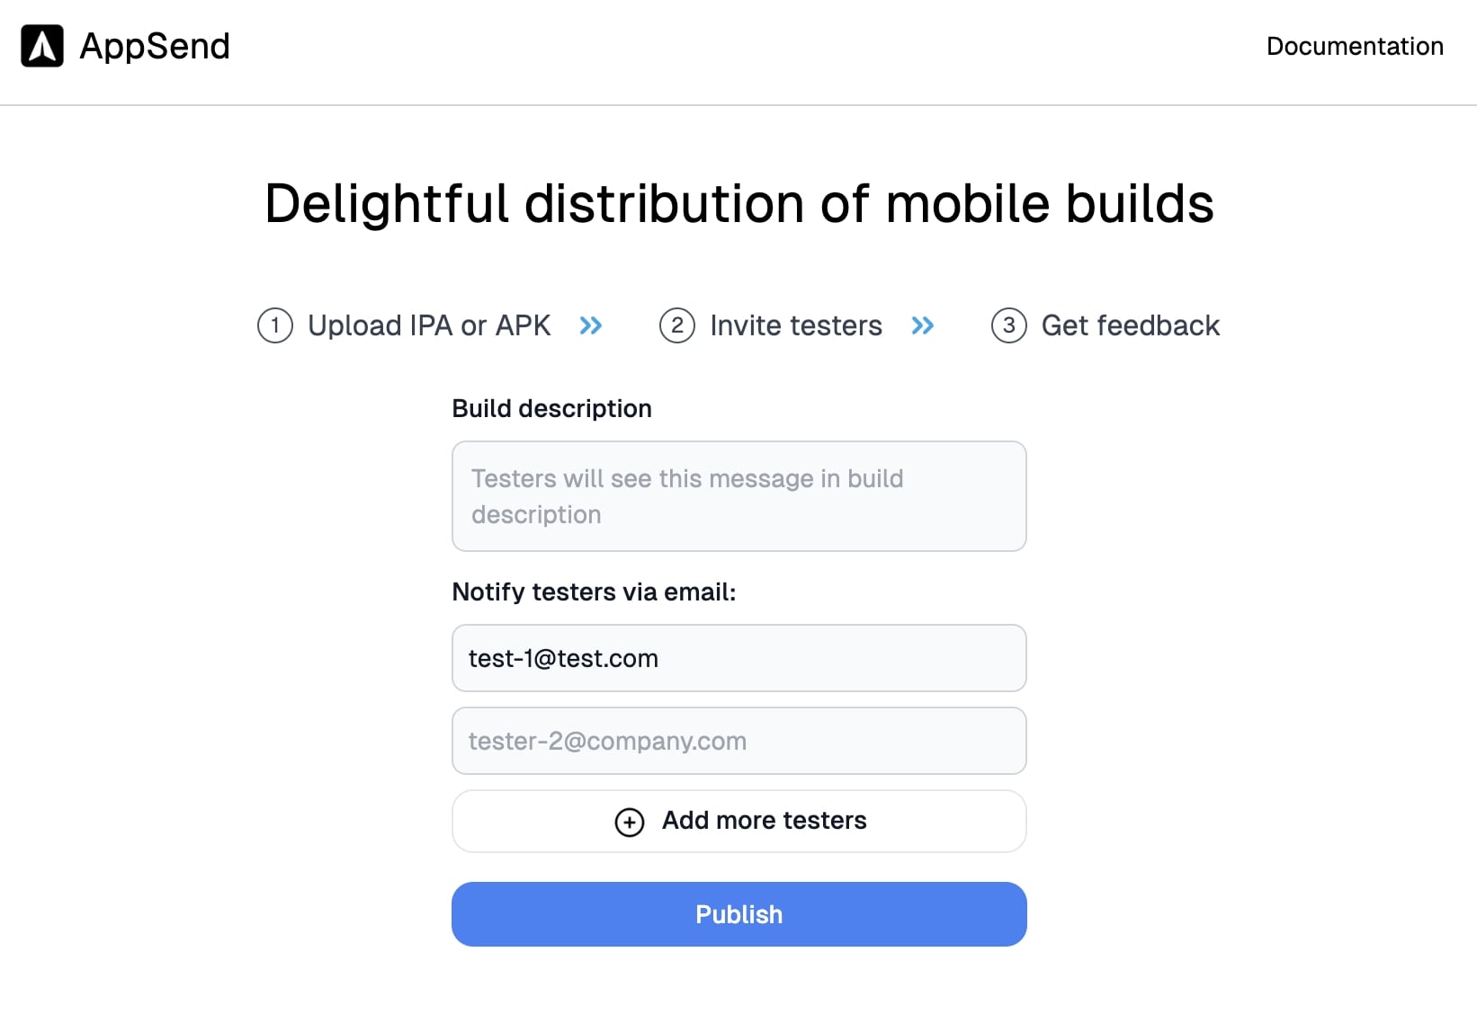1477x1023 pixels.
Task: Click the plus circle icon beside Add more testers
Action: pos(630,822)
